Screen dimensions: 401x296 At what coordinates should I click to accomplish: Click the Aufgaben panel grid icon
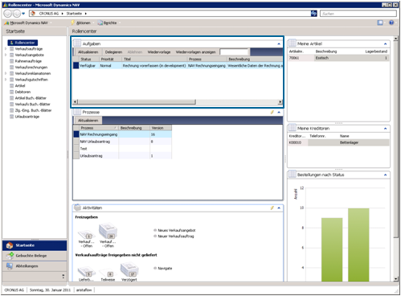[77, 43]
